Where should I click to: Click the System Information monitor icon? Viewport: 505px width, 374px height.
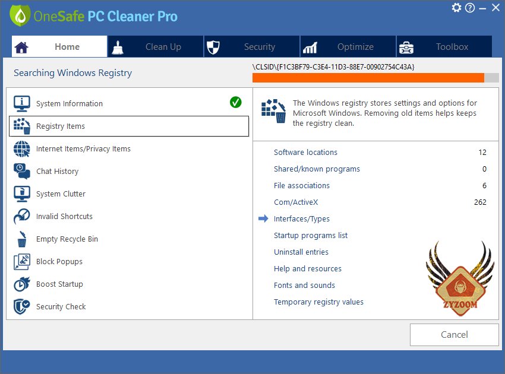click(x=22, y=104)
